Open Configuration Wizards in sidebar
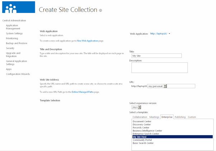Viewport: 216px width, 151px height. tap(18, 74)
